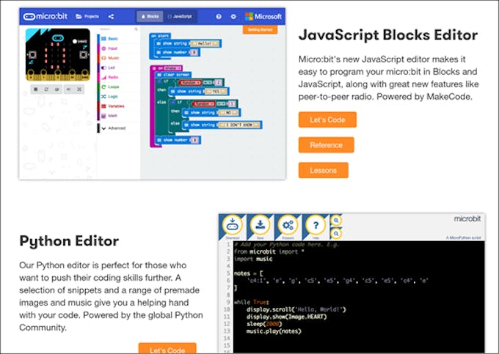This screenshot has width=499, height=354.
Task: Switch to the Blocks tab
Action: tap(150, 16)
